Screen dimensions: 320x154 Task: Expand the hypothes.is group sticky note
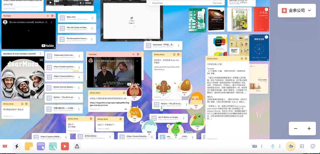(124, 93)
